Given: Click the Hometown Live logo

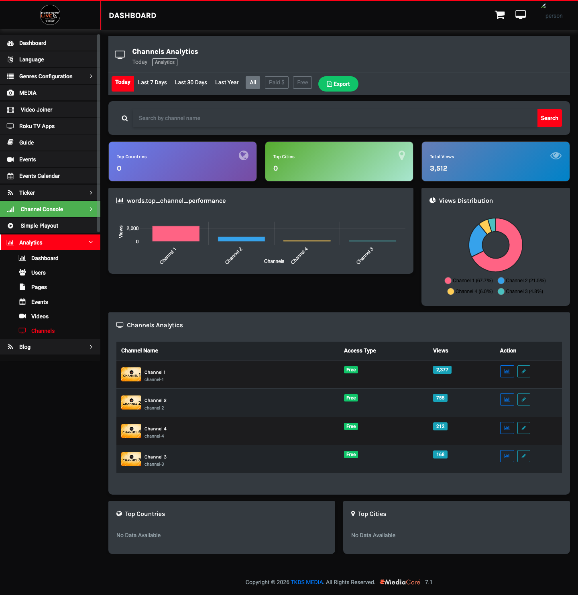Looking at the screenshot, I should point(50,15).
